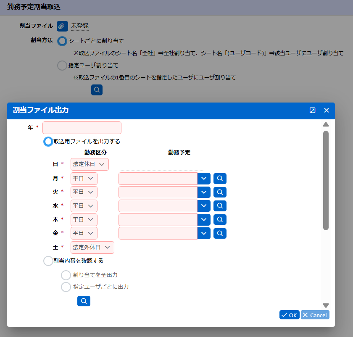The width and height of the screenshot is (353, 337).
Task: Click the user search magnifier under 指定ユーザ割り当て
Action: [97, 90]
